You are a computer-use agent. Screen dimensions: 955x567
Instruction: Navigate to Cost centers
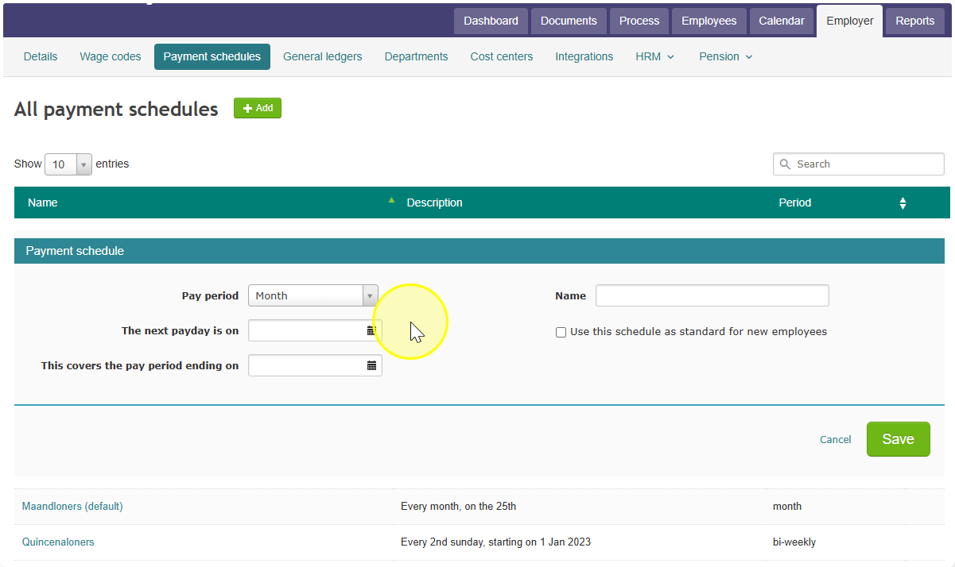502,56
